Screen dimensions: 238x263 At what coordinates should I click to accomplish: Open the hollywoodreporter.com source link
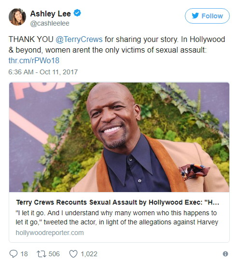pyautogui.click(x=50, y=233)
